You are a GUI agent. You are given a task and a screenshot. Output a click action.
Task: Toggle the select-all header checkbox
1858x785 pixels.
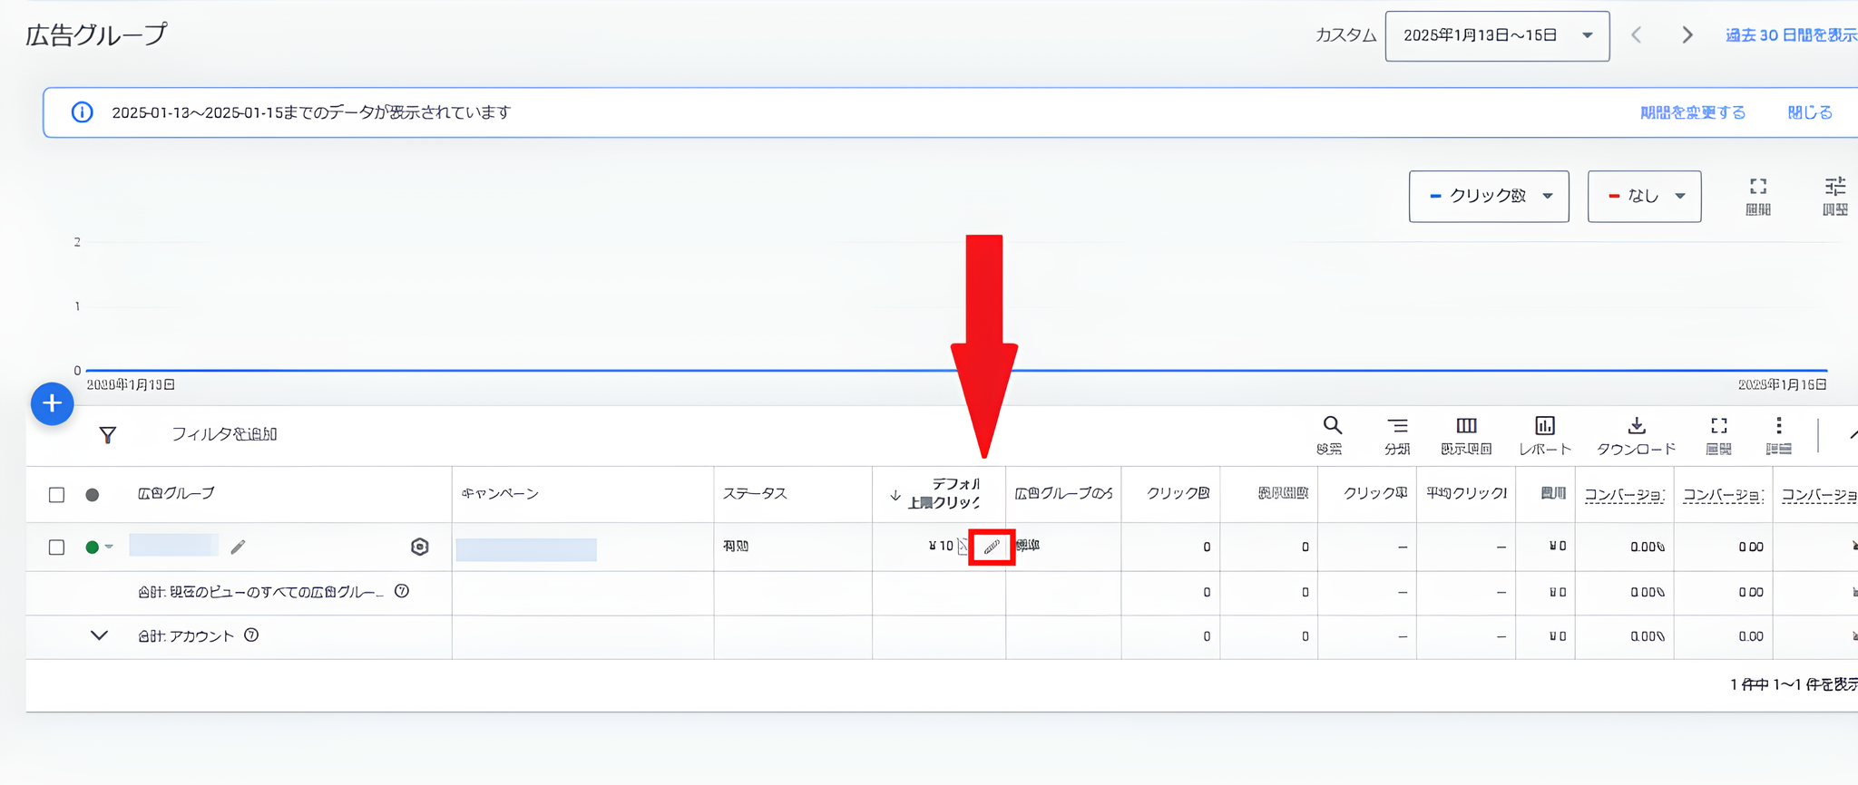point(56,495)
